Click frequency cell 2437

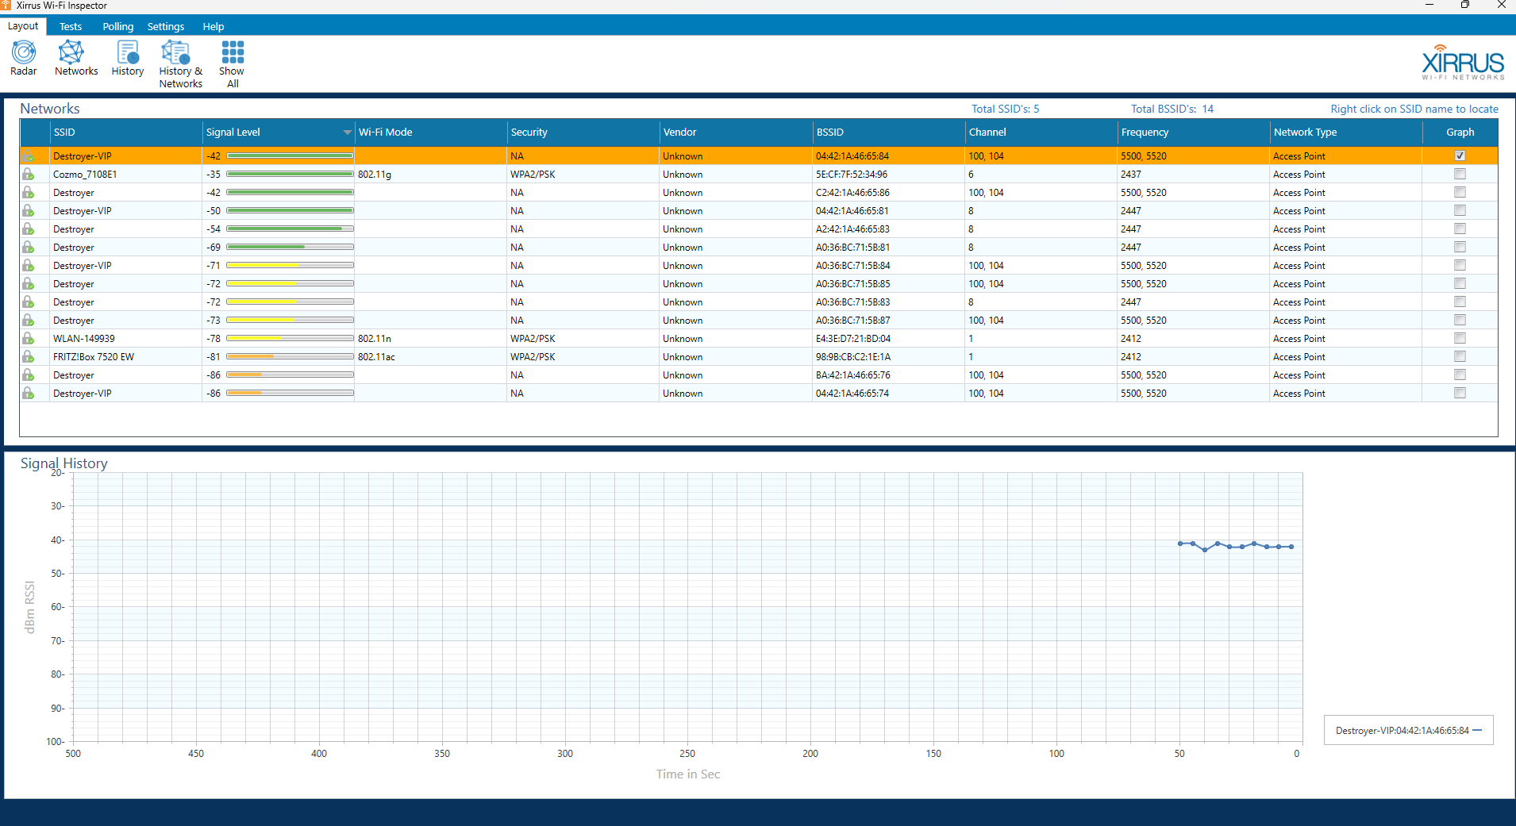[1193, 174]
